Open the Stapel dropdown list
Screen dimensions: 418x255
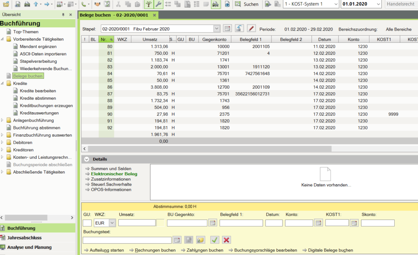[x=217, y=29]
